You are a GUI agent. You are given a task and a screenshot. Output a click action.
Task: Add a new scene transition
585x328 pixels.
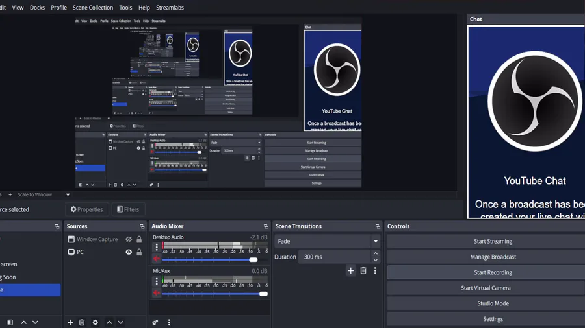click(x=351, y=271)
